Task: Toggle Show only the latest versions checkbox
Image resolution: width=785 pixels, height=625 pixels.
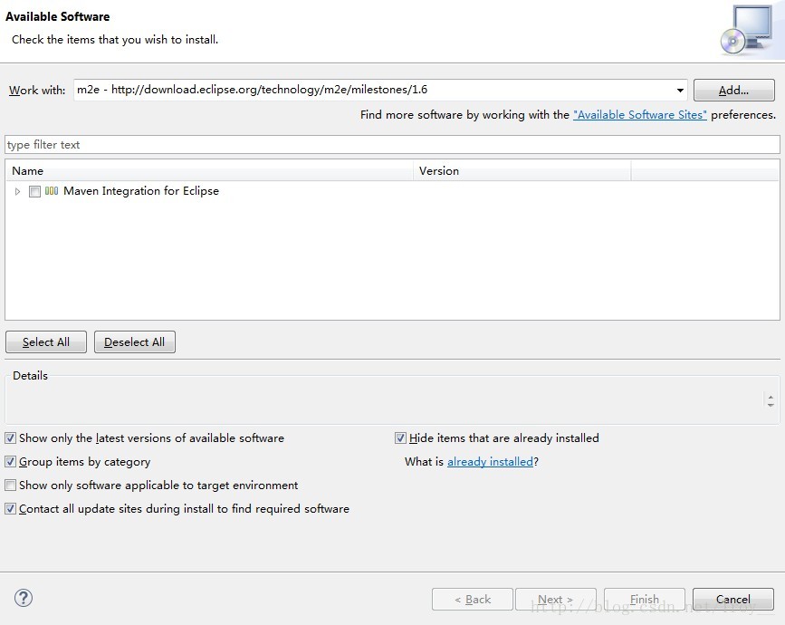Action: [x=11, y=438]
